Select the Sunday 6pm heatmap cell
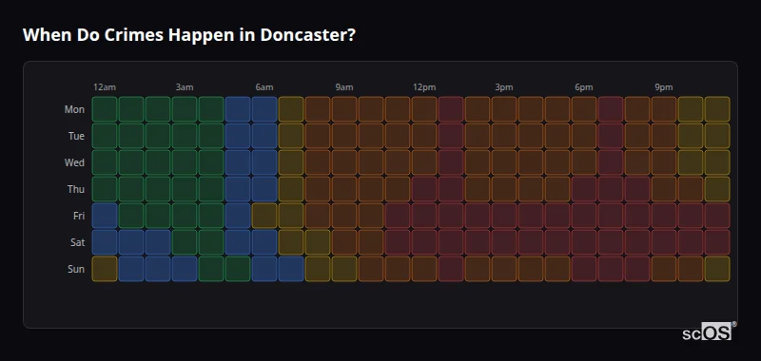 pos(584,269)
